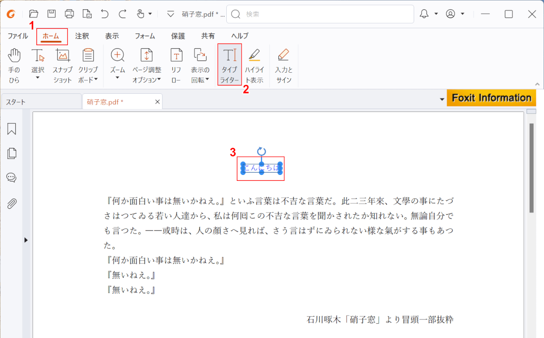The height and width of the screenshot is (338, 544).
Task: Redo the last action
Action: (123, 14)
